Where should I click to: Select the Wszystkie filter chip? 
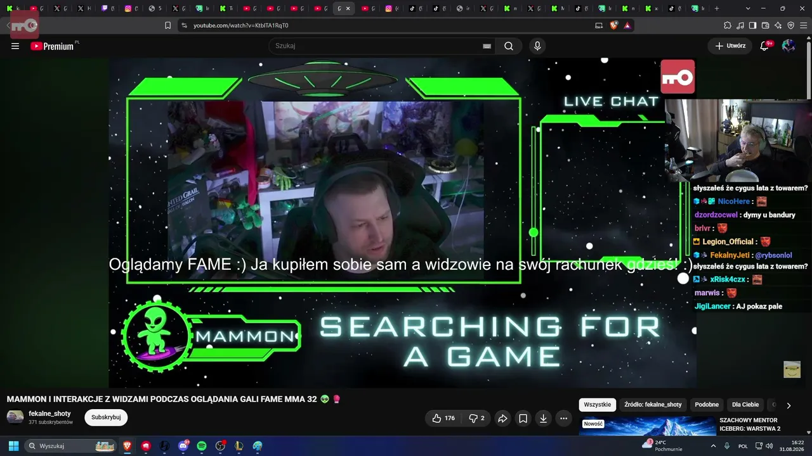pyautogui.click(x=597, y=405)
